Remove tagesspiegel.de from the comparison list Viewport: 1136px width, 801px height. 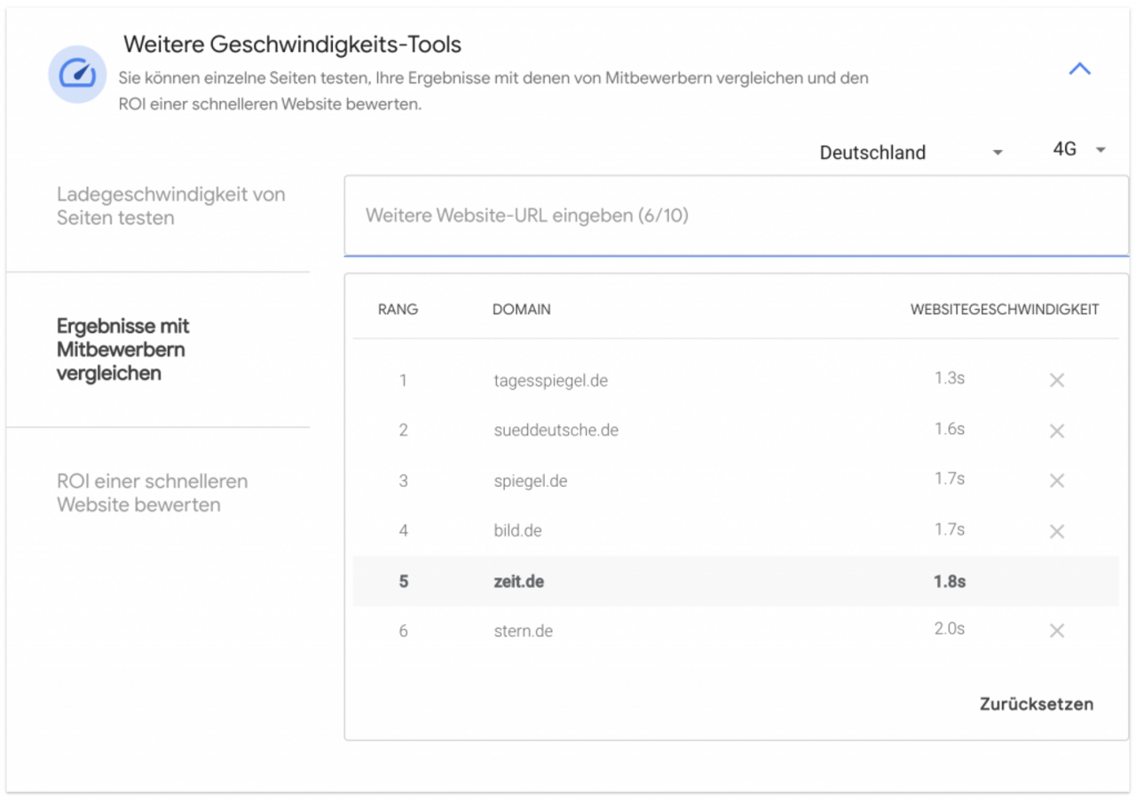point(1056,380)
